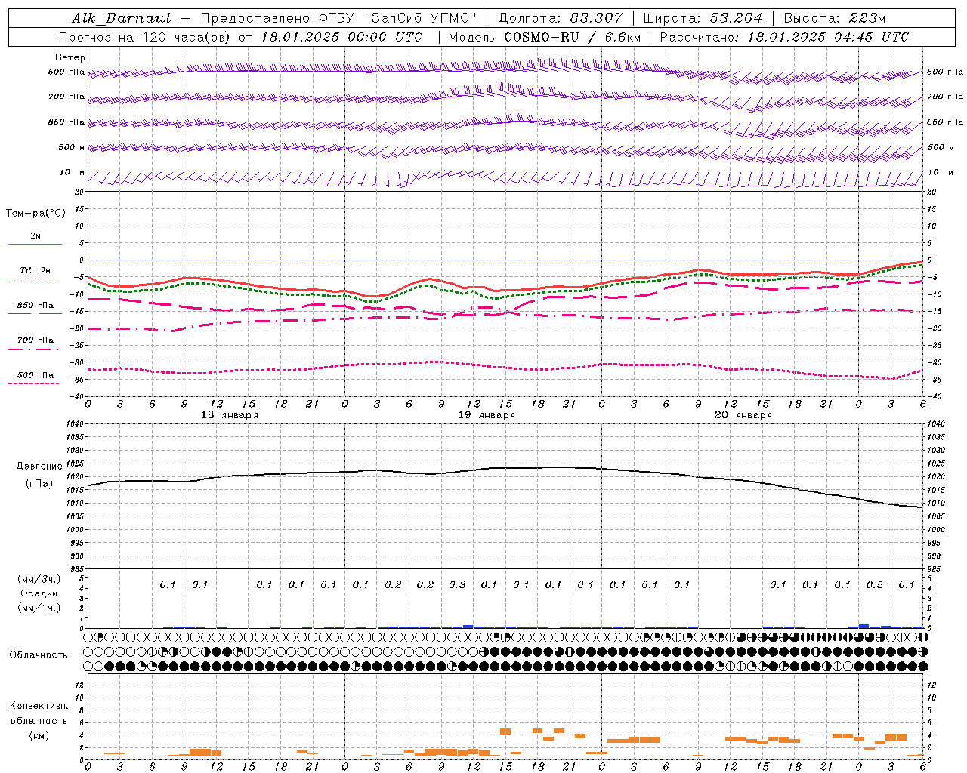Select the 18.01.2025 00:00 UTC forecast start time
The width and height of the screenshot is (967, 773).
point(341,37)
